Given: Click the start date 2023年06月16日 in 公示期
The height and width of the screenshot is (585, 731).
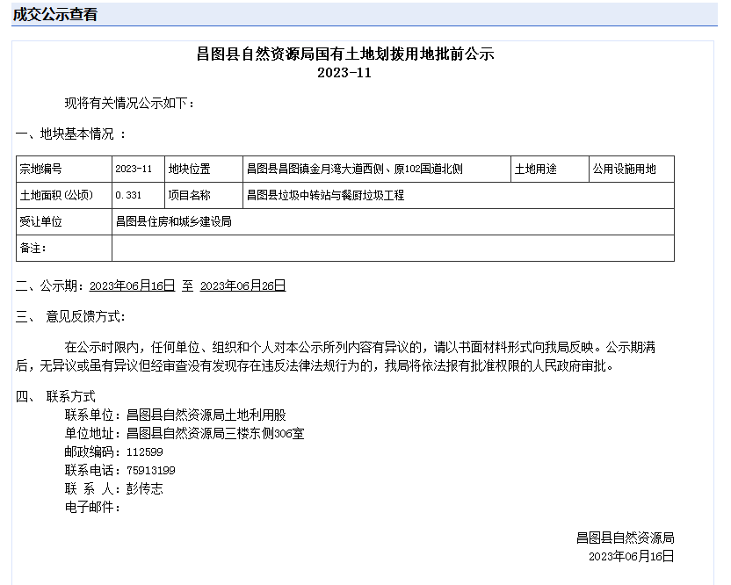Looking at the screenshot, I should pos(133,285).
